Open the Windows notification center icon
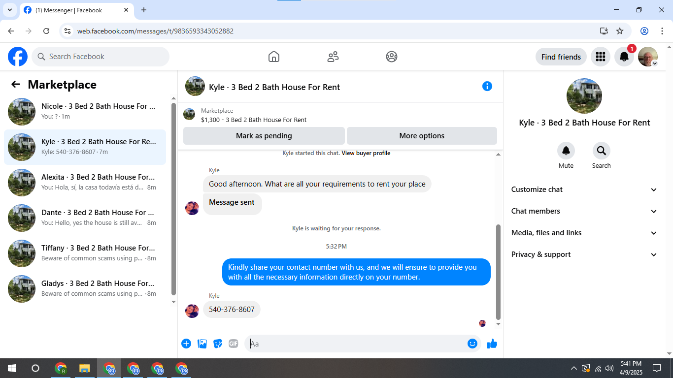The height and width of the screenshot is (378, 673). click(656, 368)
